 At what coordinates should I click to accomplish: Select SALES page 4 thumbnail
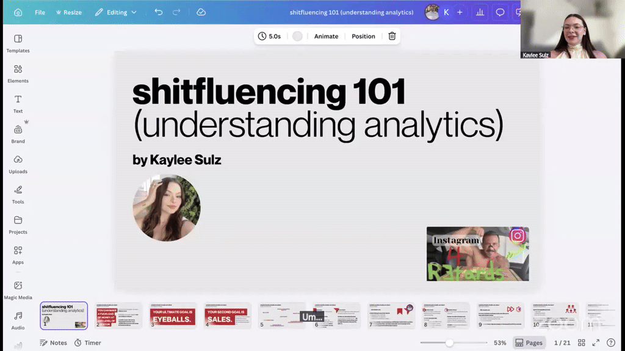click(x=228, y=316)
